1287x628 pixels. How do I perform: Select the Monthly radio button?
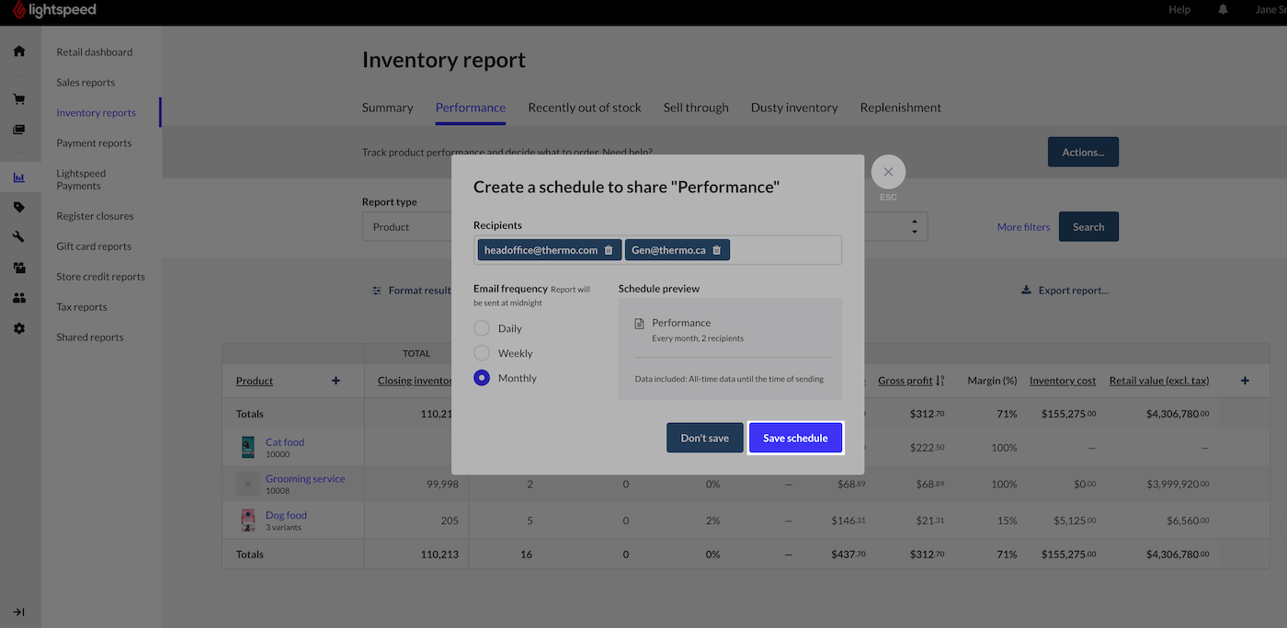click(x=482, y=378)
